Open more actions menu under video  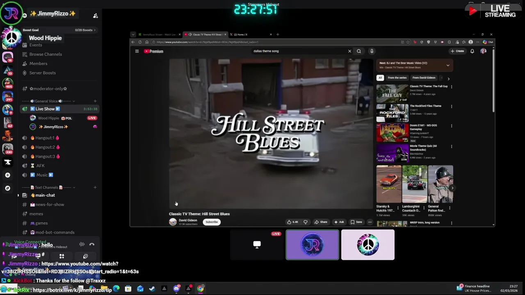click(370, 222)
